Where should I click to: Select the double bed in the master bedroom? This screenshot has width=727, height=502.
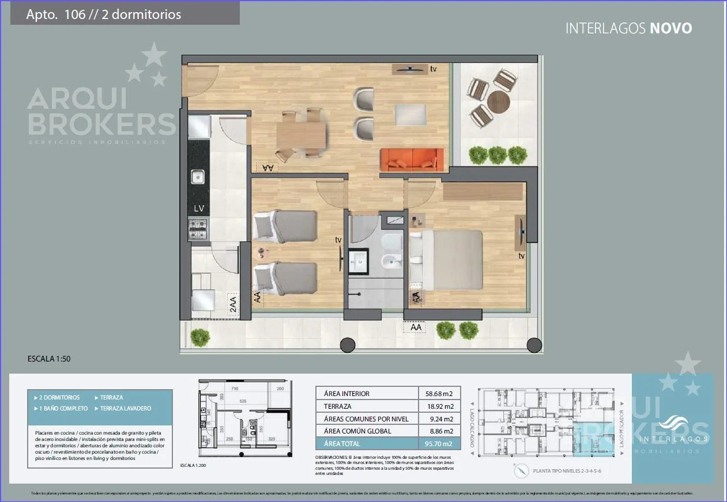pos(446,259)
